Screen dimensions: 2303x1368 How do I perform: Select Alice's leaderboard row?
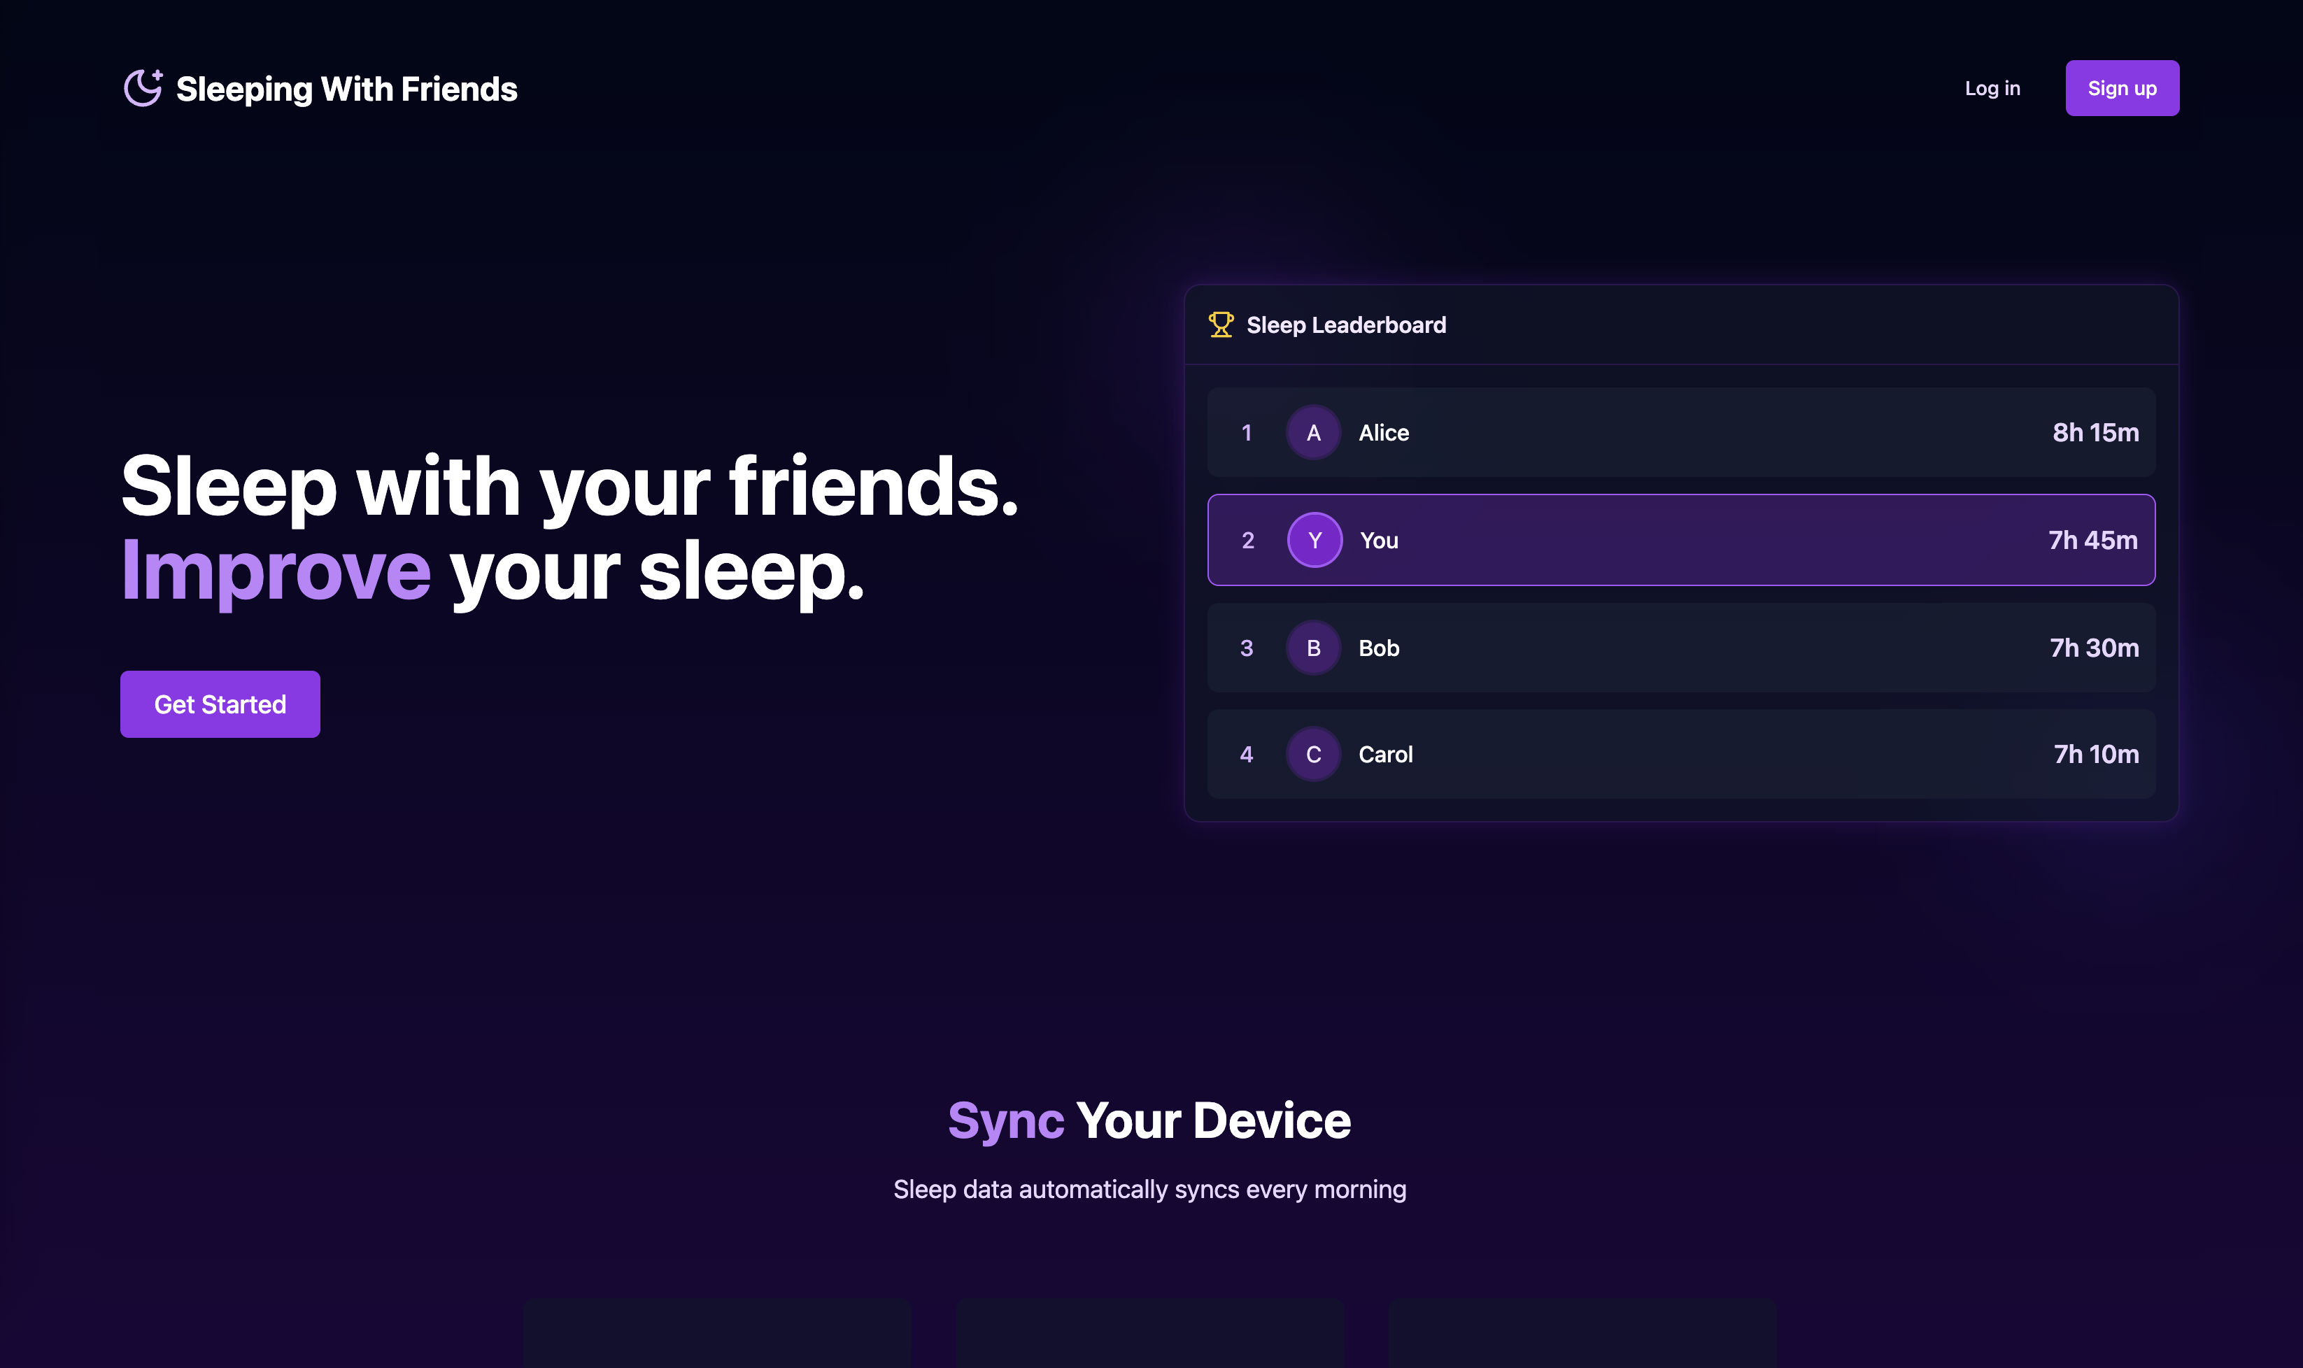coord(1680,432)
